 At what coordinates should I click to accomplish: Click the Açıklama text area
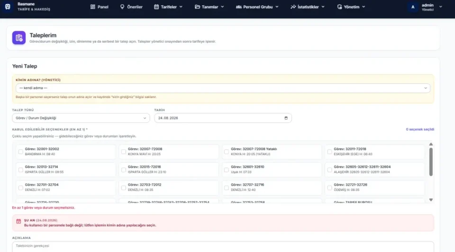pos(223,247)
